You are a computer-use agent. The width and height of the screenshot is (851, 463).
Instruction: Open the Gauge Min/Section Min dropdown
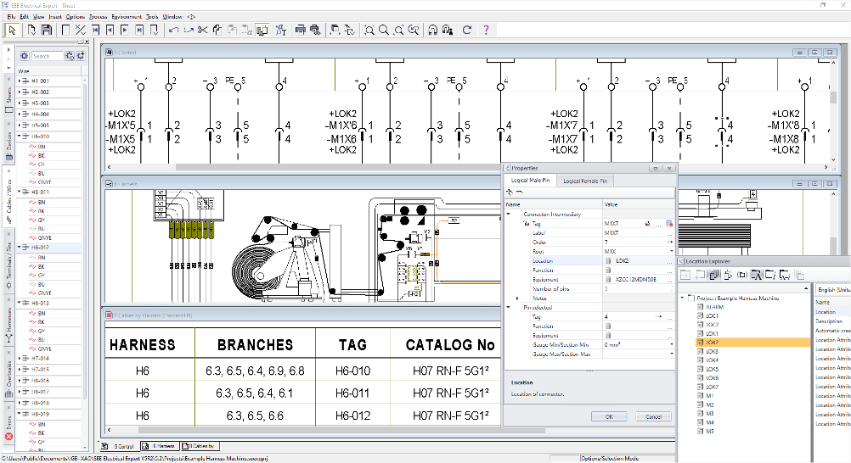click(670, 345)
